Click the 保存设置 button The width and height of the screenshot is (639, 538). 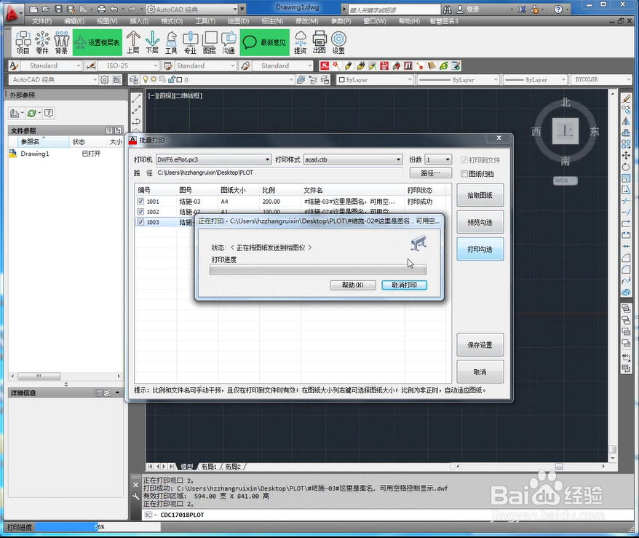click(x=480, y=345)
